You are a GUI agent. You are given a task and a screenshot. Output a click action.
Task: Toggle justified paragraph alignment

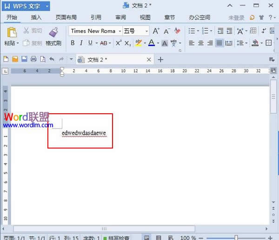219,43
